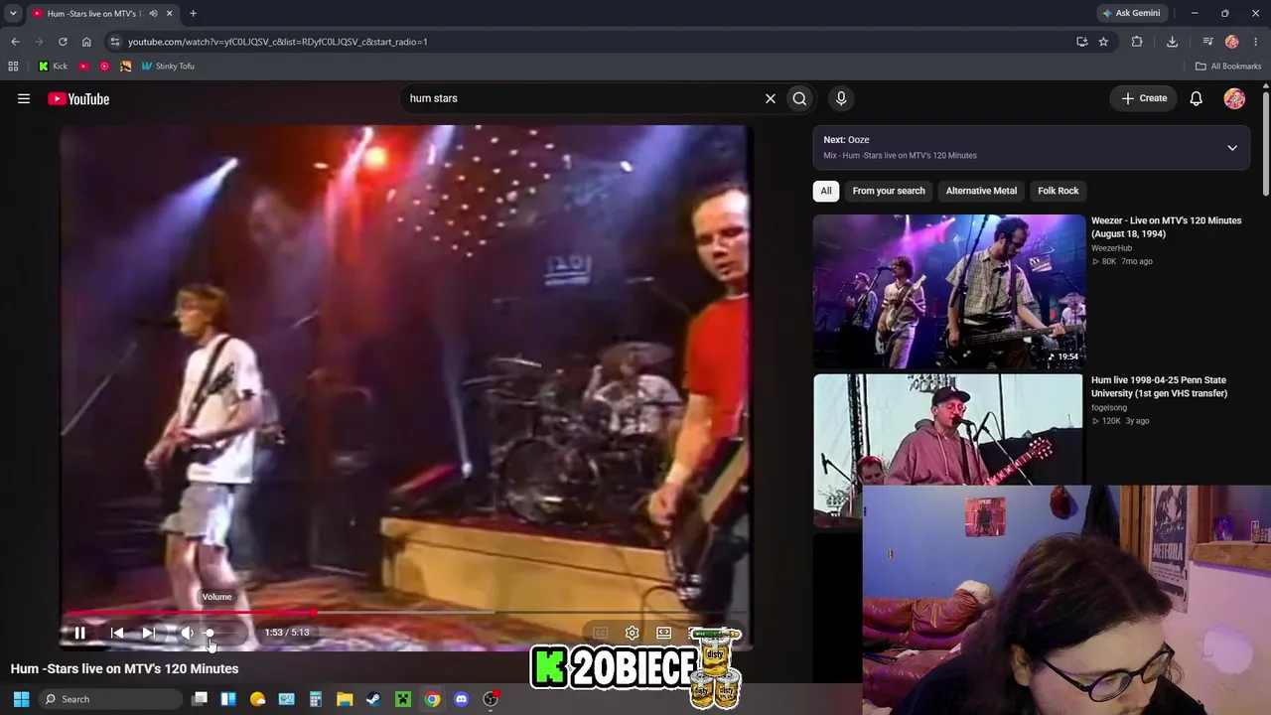Open the Chrome extensions puzzle menu
The image size is (1271, 715).
point(1137,42)
